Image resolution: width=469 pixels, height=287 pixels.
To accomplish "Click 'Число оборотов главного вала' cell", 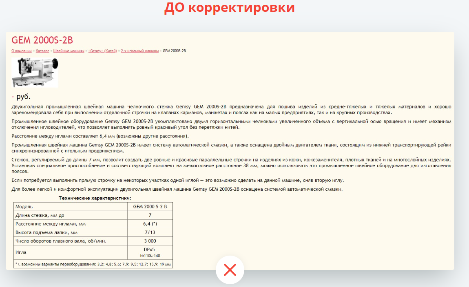I will [x=71, y=241].
